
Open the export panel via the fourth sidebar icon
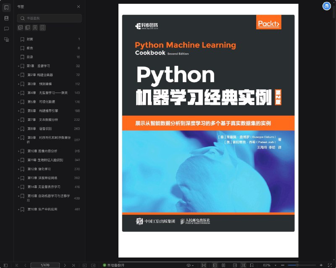click(x=6, y=39)
